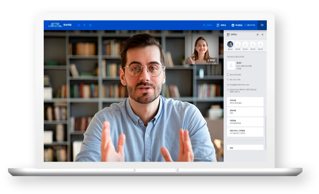Click the main video of man speaking

[x=134, y=96]
